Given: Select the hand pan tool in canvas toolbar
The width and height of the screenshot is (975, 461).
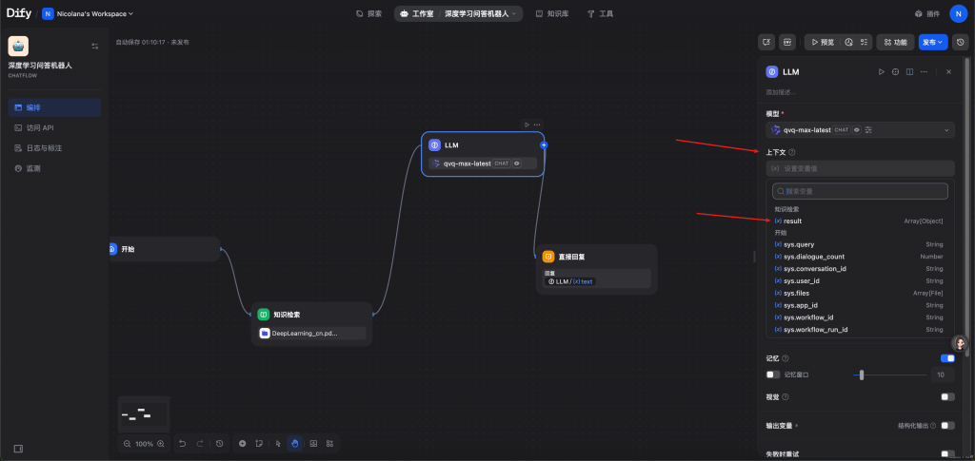Looking at the screenshot, I should pyautogui.click(x=295, y=443).
